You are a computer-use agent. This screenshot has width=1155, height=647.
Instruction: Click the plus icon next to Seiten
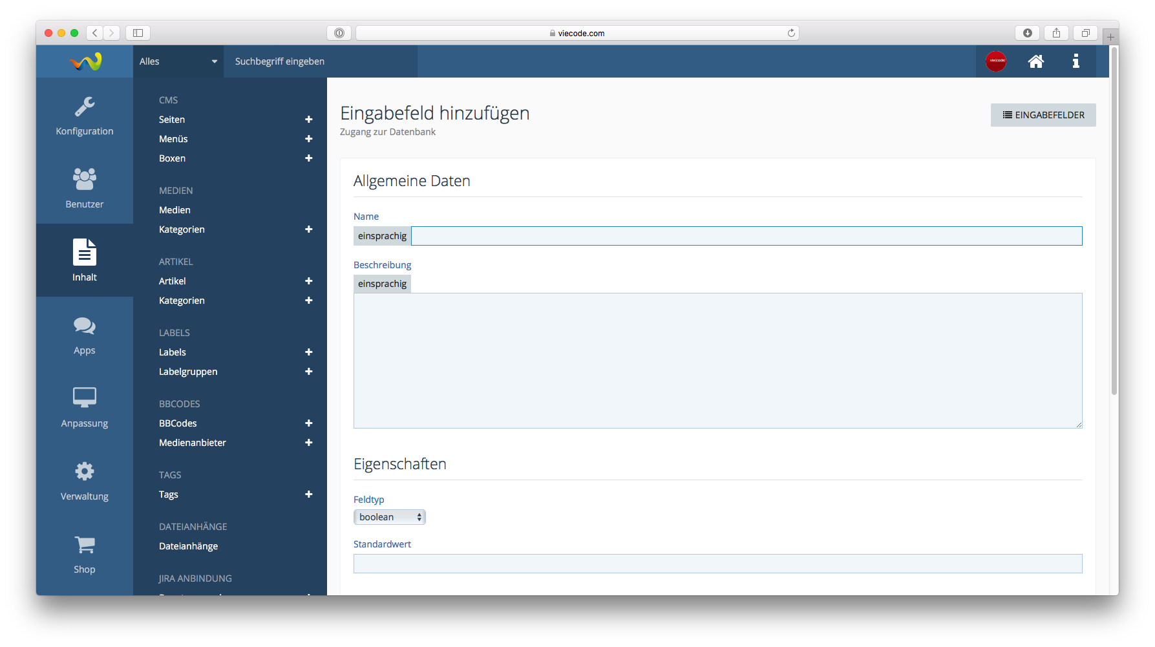point(308,120)
